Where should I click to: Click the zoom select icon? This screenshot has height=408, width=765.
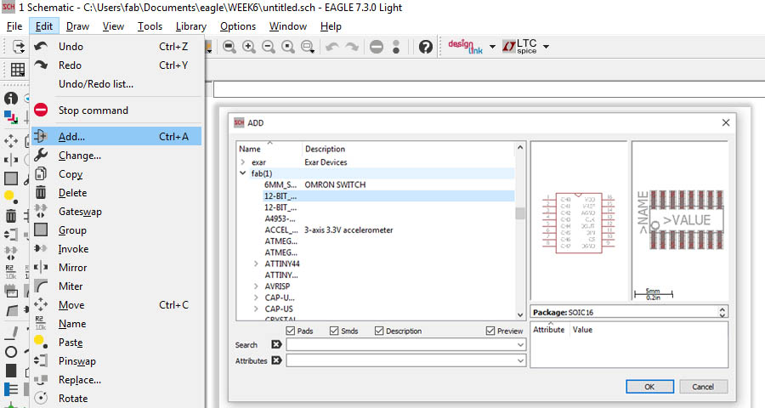pyautogui.click(x=308, y=47)
